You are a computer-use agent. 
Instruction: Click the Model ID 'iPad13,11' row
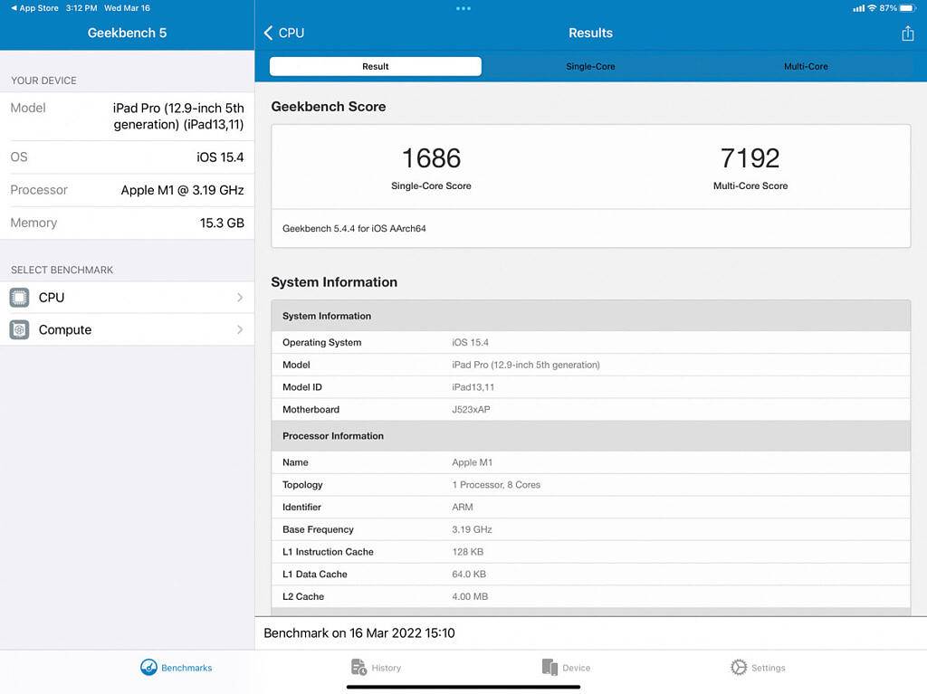(x=590, y=387)
